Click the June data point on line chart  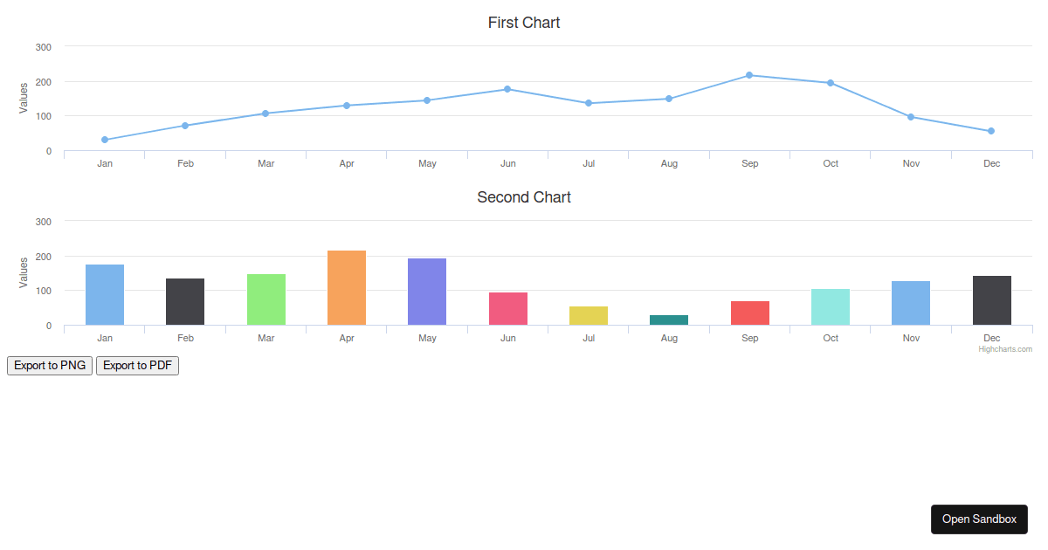pos(507,89)
